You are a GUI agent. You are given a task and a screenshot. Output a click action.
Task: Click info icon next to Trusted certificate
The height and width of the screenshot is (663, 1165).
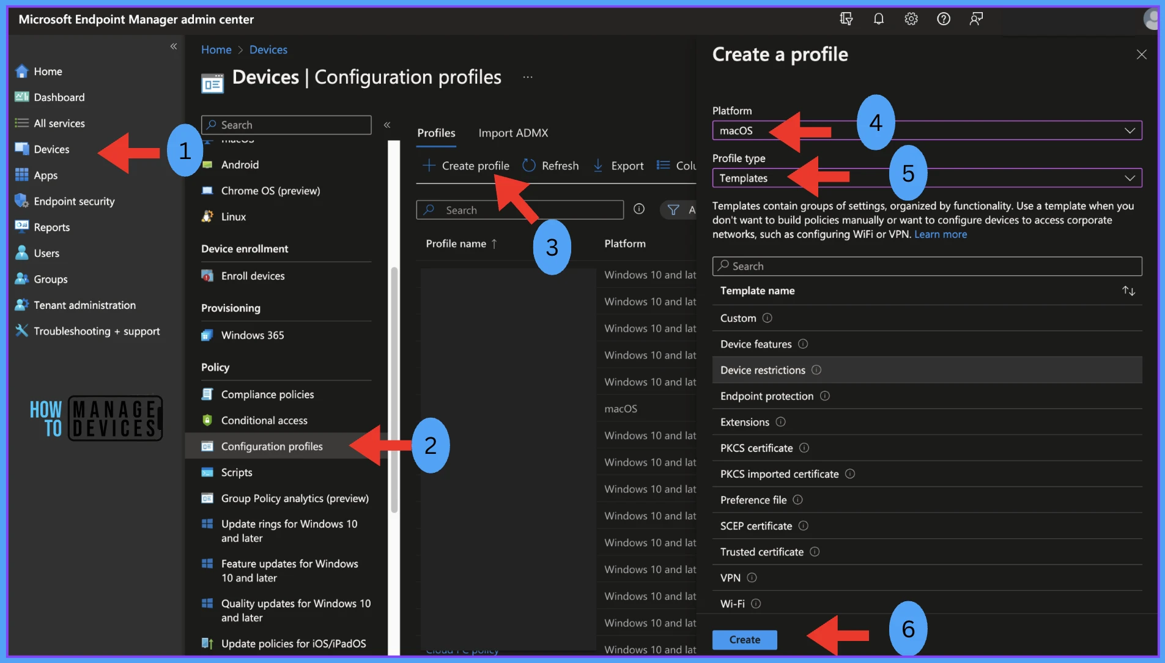point(815,552)
